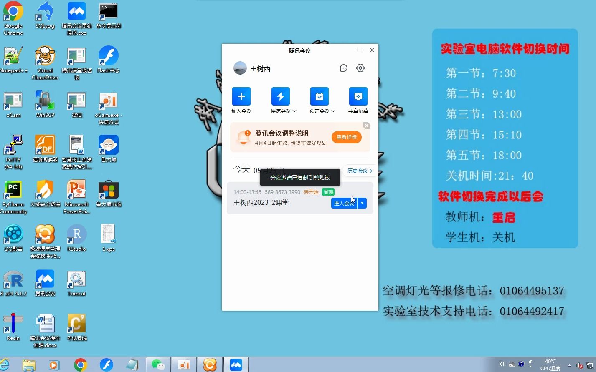
Task: Select the 腾讯会议操作说明.docx file
Action: (45, 331)
